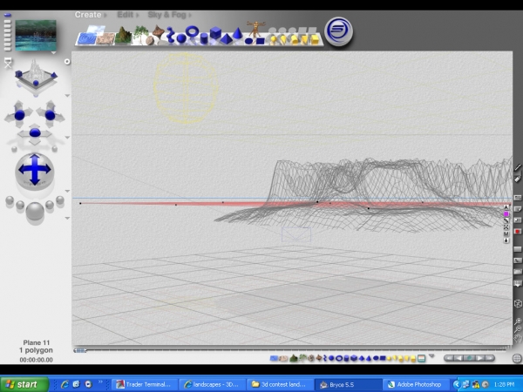Expand the Edit palette arrow
523x392 pixels.
pos(137,15)
